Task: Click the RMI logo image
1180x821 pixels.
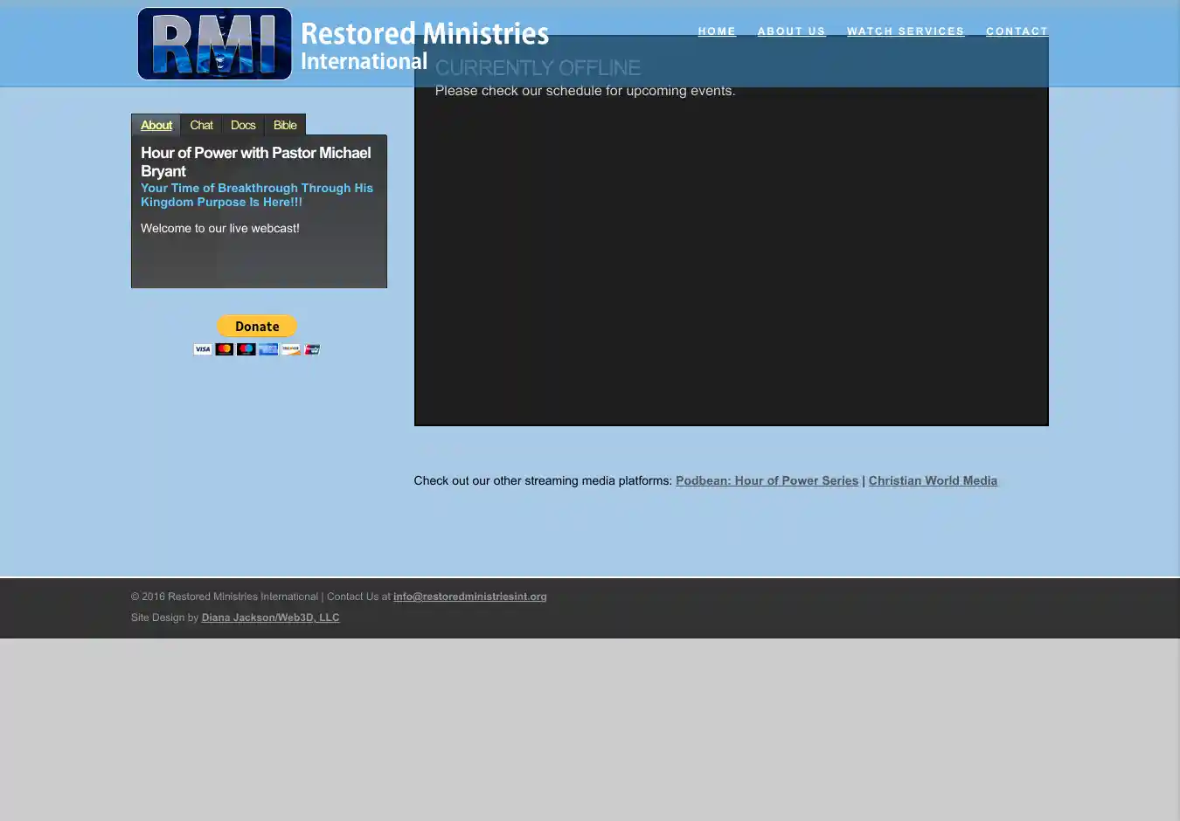Action: [x=214, y=44]
